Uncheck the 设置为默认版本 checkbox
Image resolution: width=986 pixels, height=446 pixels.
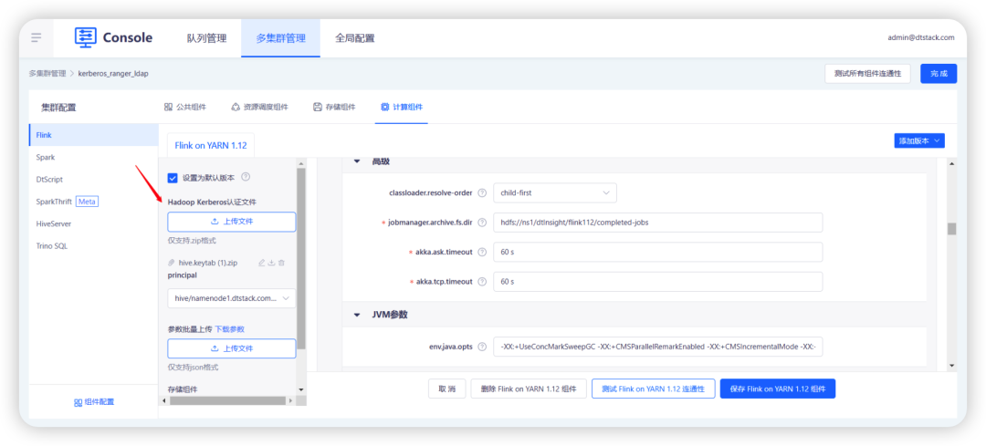click(173, 178)
